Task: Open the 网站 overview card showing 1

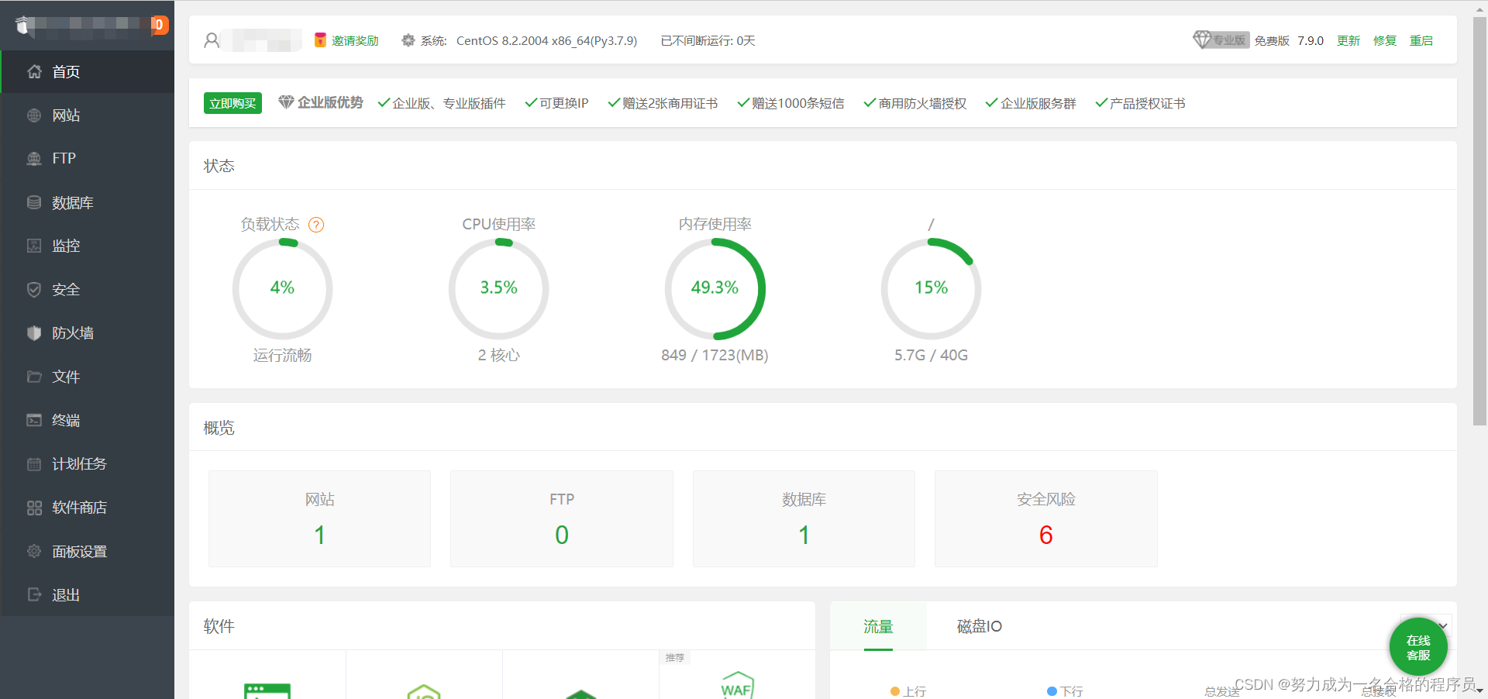Action: pos(319,518)
